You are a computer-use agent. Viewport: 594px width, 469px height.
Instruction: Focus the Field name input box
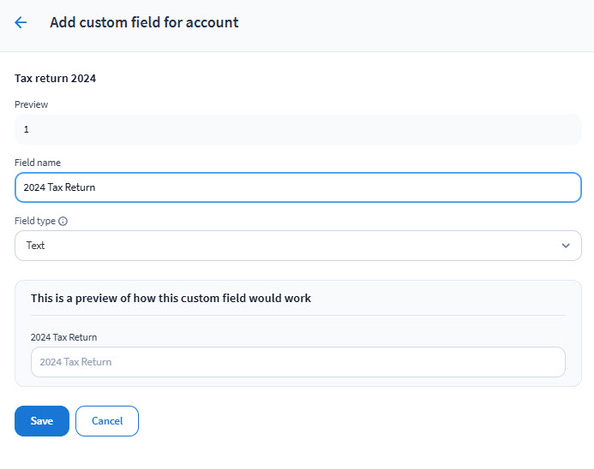point(297,187)
